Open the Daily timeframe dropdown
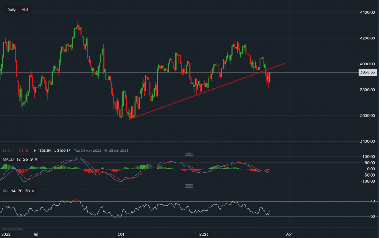 (x=11, y=9)
